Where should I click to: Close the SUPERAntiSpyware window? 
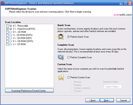(130, 3)
